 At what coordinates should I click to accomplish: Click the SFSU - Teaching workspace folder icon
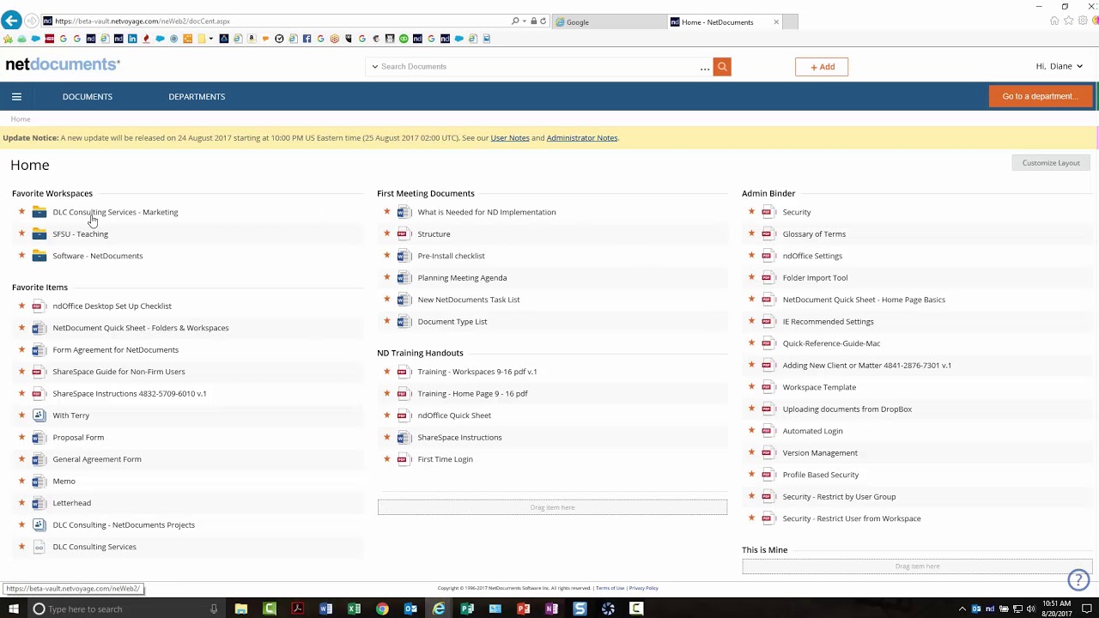[x=39, y=234]
